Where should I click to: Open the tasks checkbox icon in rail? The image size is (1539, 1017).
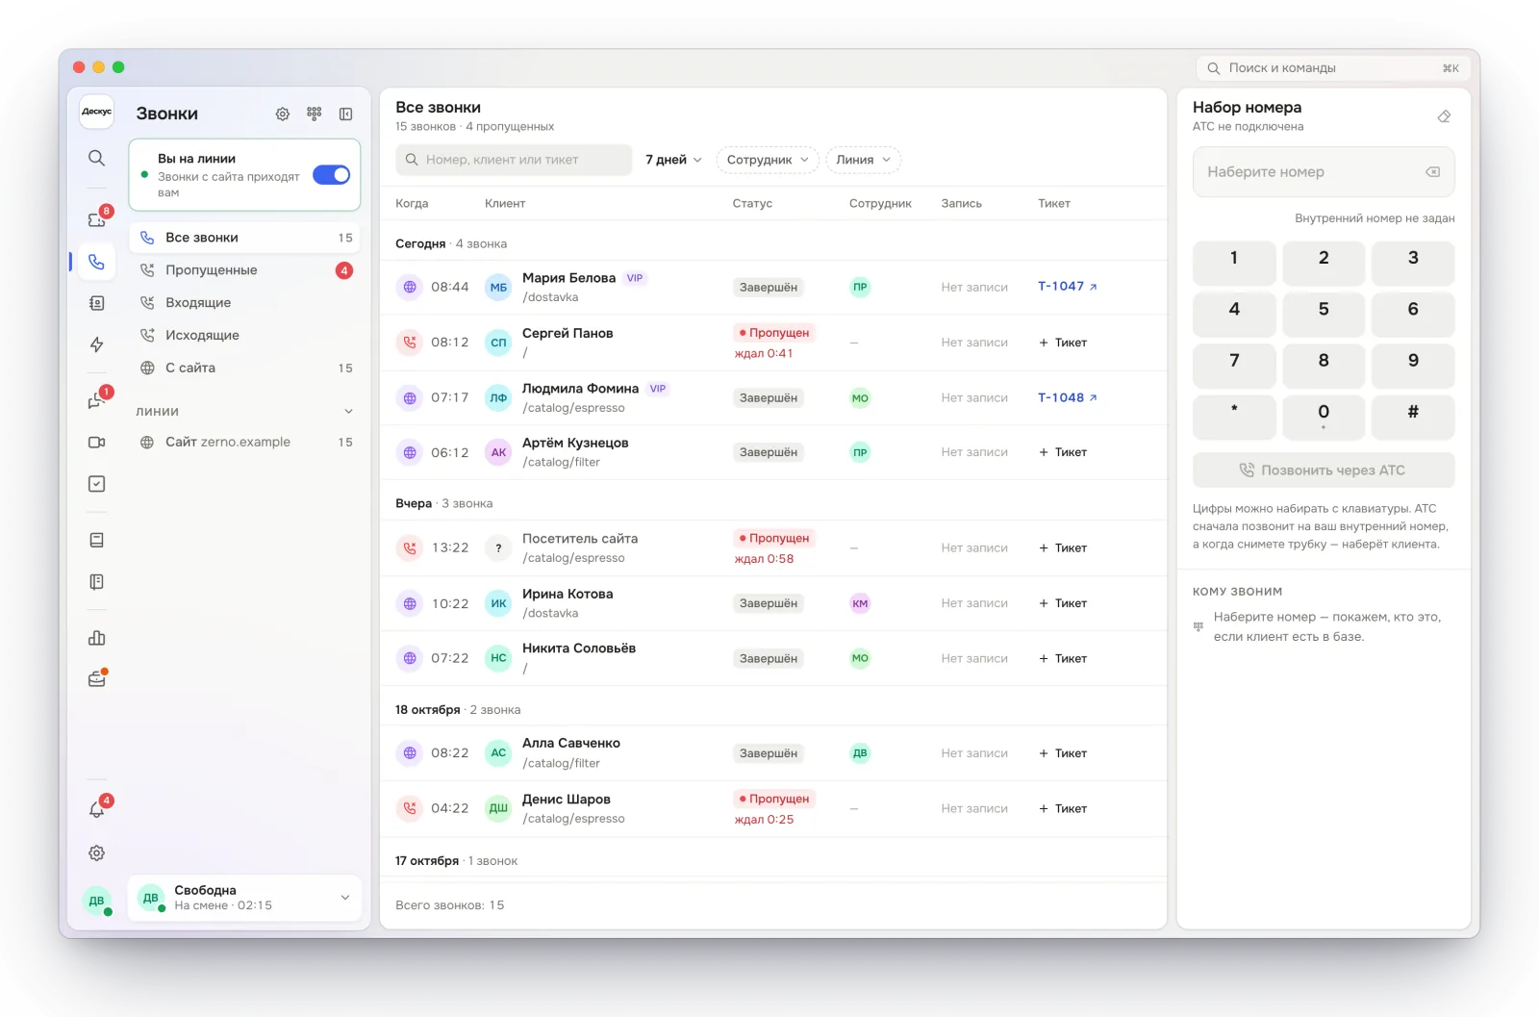click(96, 484)
